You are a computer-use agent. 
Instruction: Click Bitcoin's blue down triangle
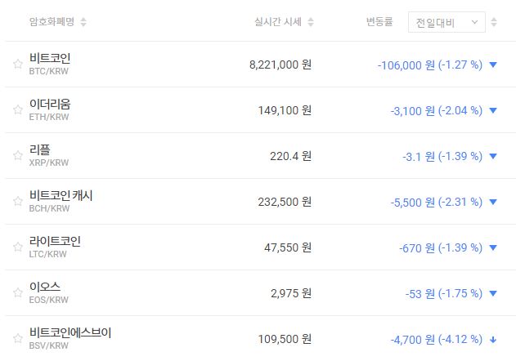coord(492,65)
